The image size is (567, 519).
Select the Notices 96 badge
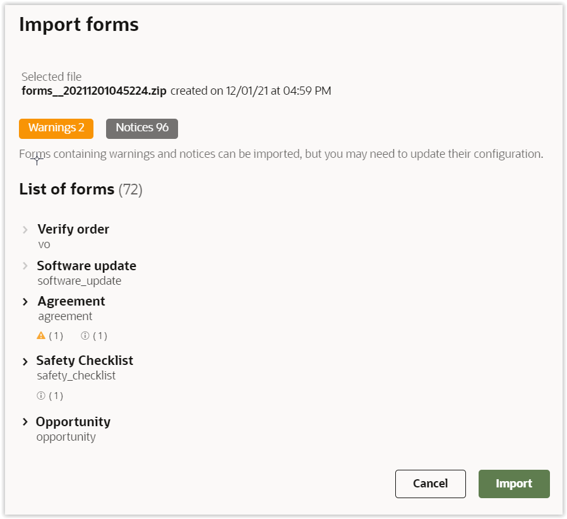[x=142, y=128]
